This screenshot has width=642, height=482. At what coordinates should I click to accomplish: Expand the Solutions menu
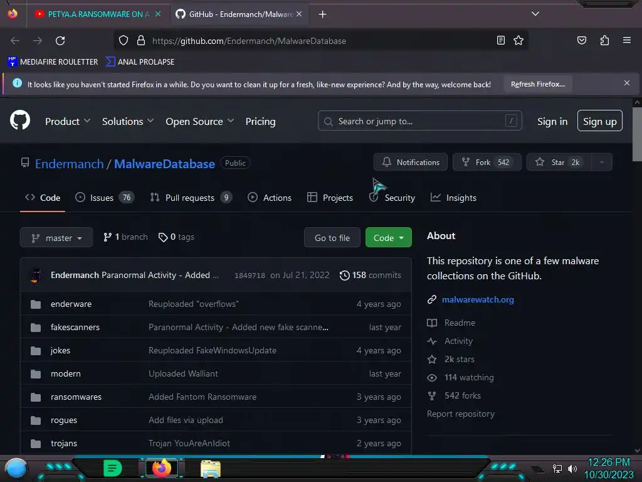[128, 121]
